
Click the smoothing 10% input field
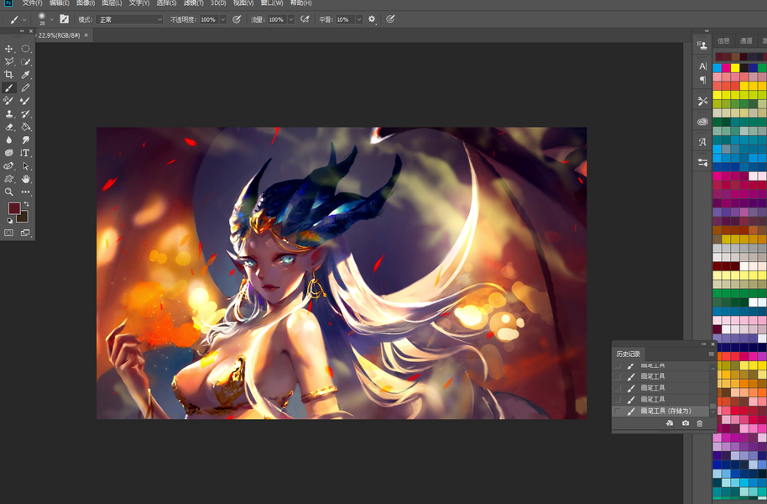(345, 19)
